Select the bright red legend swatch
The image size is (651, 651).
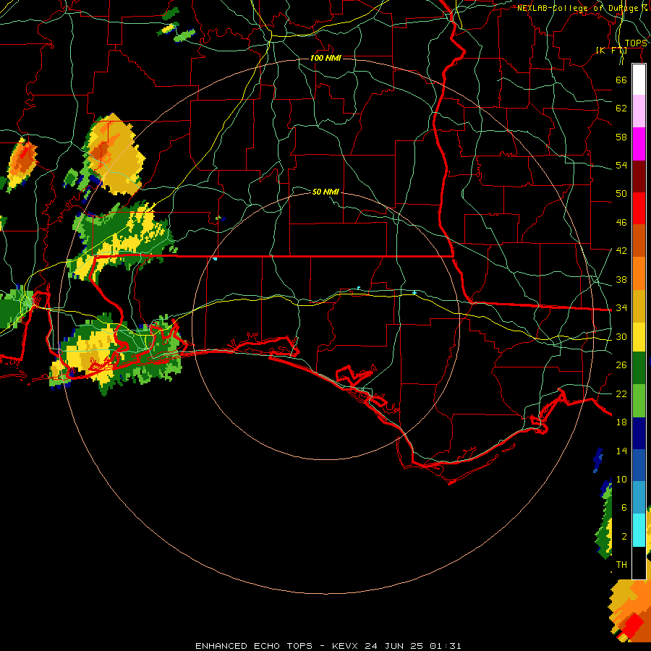point(639,208)
